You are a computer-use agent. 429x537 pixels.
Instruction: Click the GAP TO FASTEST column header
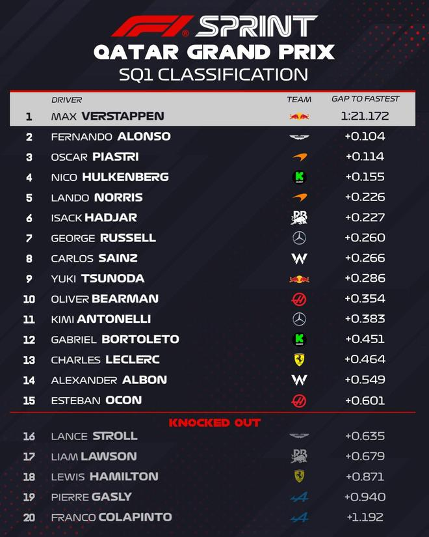tap(365, 99)
